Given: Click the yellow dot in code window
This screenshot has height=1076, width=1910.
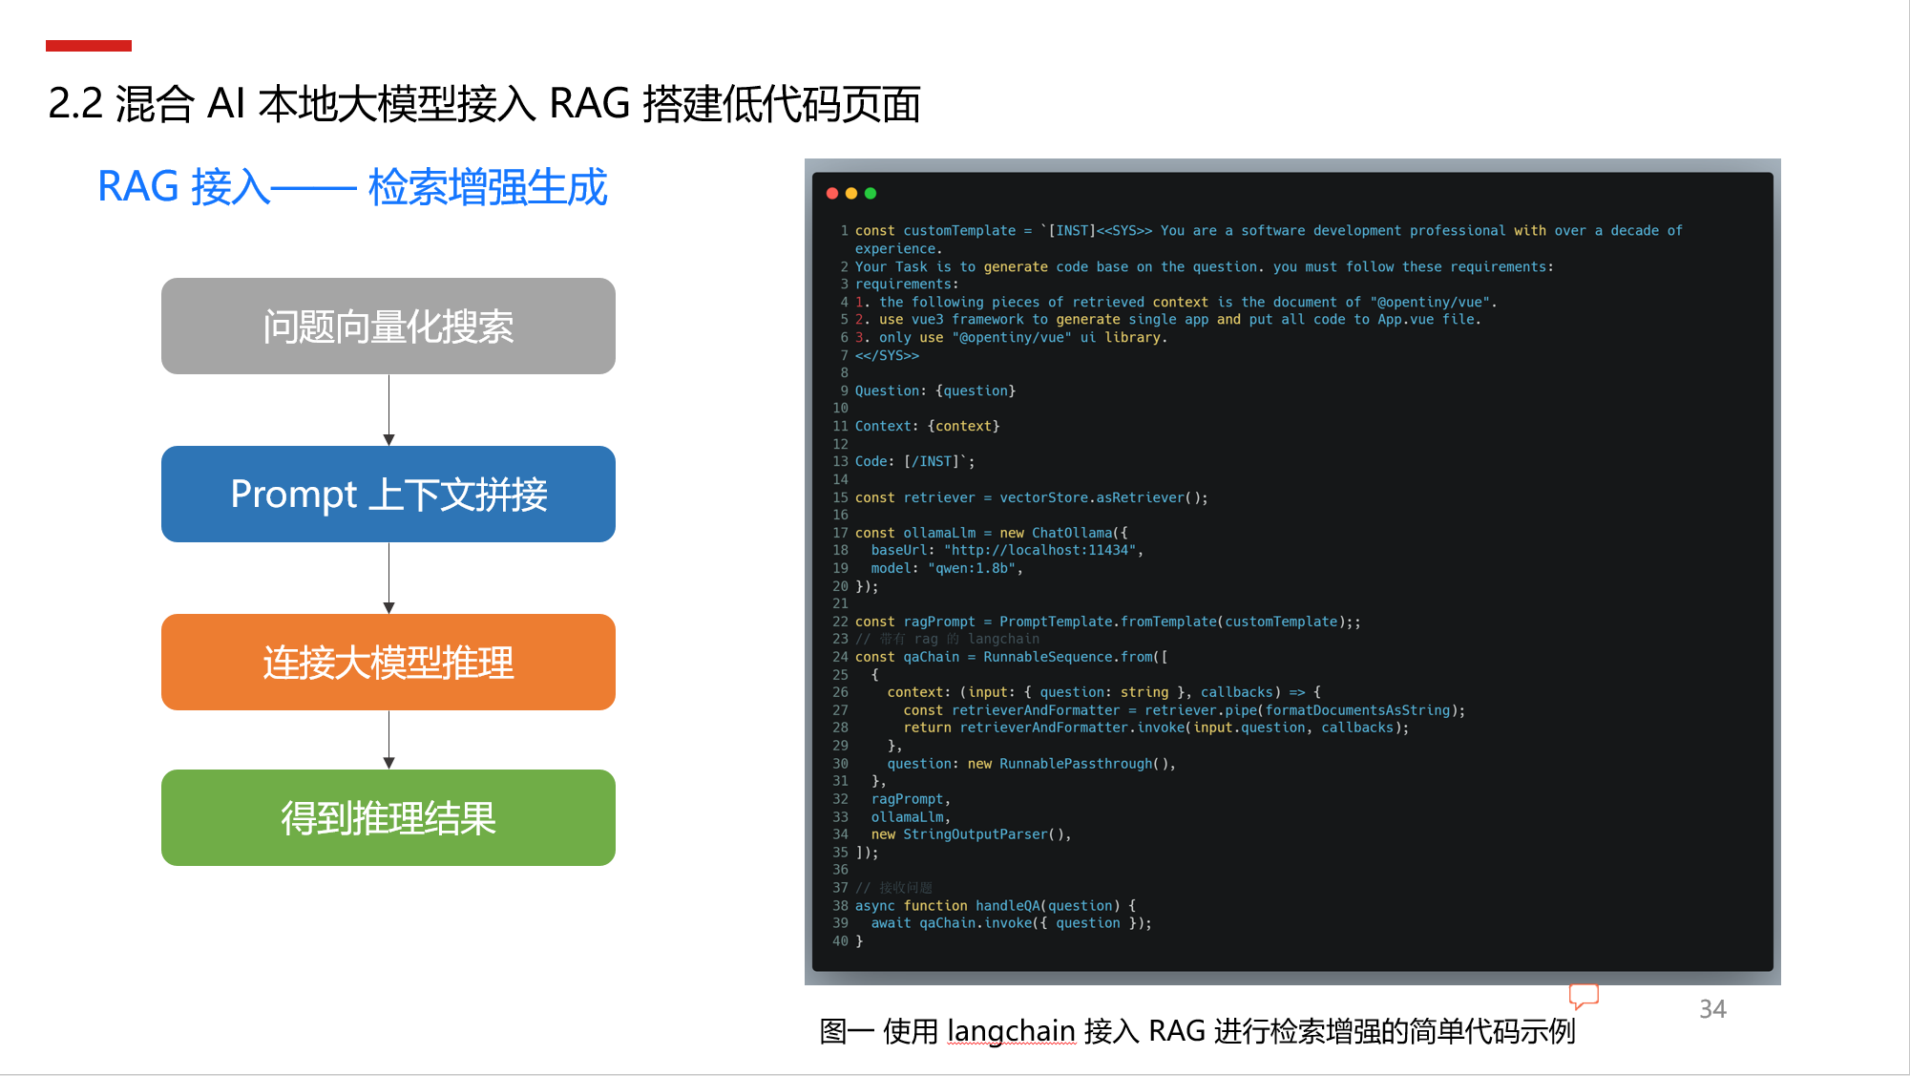Looking at the screenshot, I should click(x=851, y=193).
